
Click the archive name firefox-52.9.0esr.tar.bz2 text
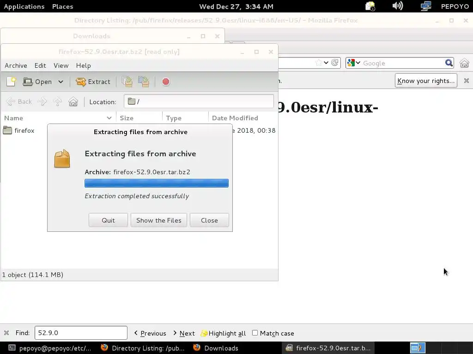[x=152, y=172]
